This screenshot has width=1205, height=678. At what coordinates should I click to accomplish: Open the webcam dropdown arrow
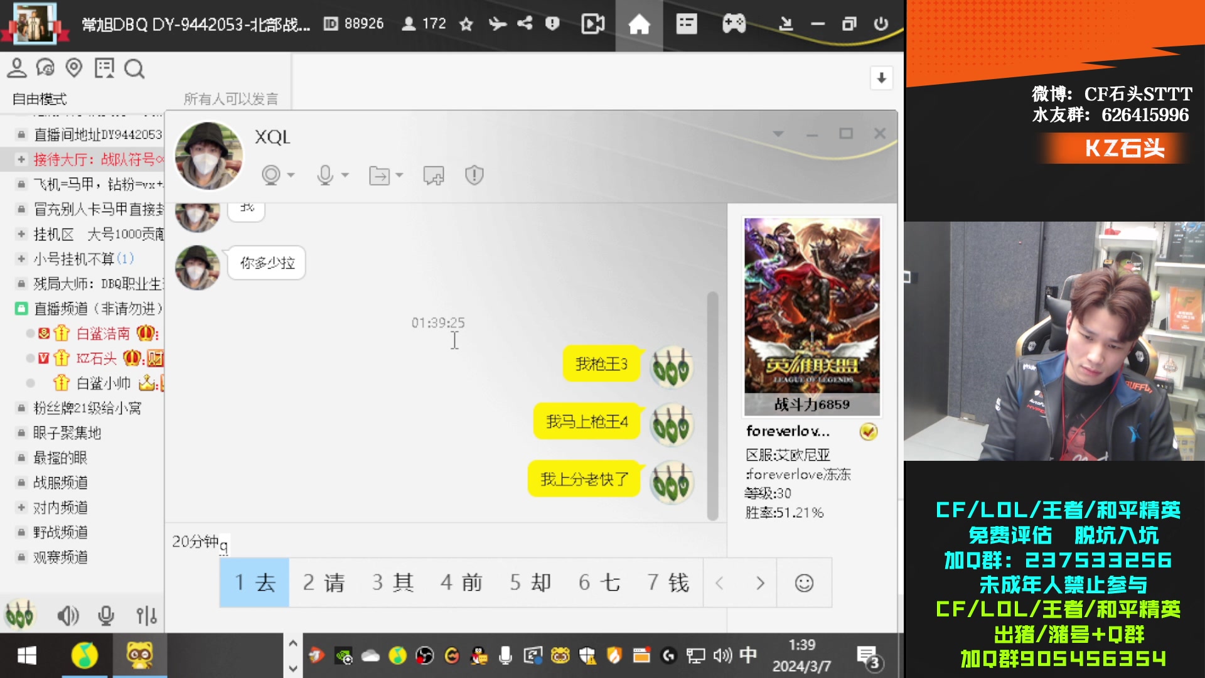291,175
